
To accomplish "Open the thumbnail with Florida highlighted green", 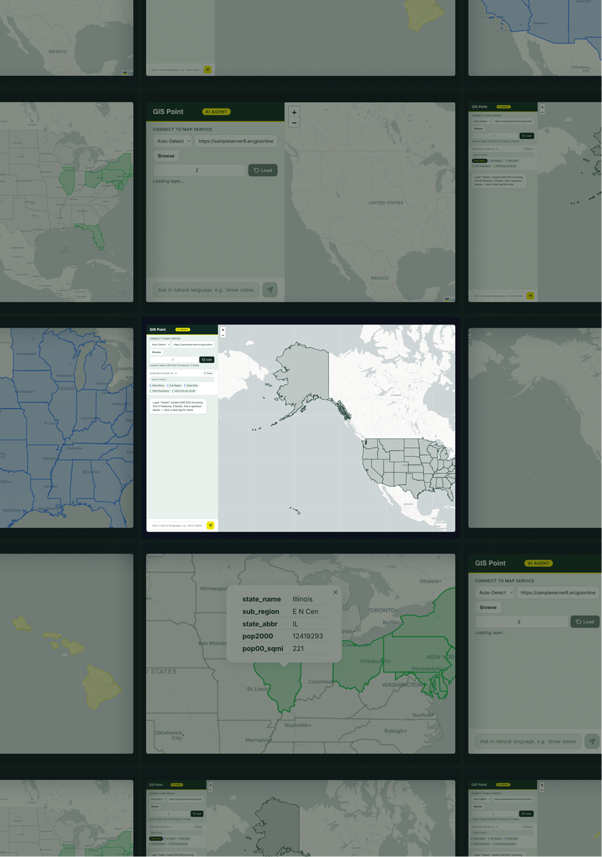I will coord(67,202).
